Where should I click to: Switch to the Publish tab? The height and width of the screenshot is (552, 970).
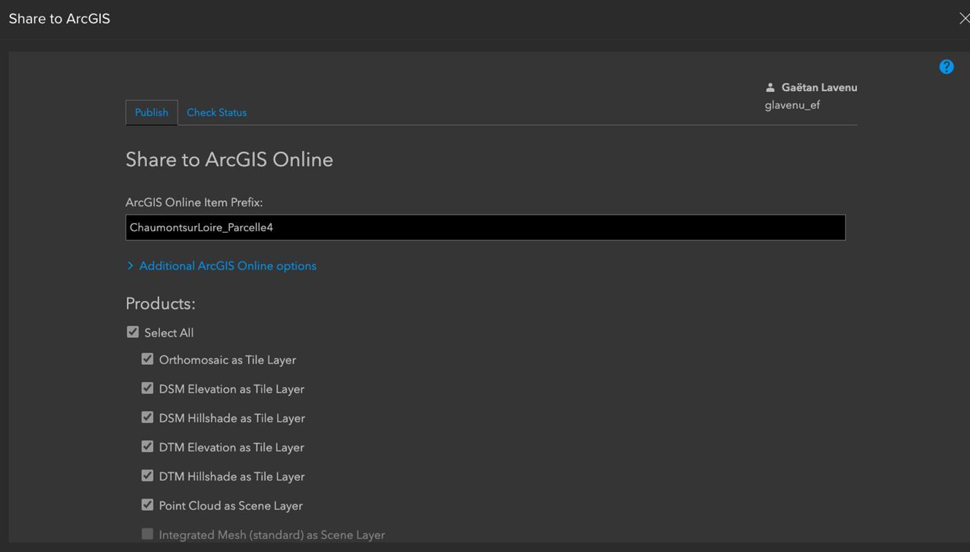[152, 112]
